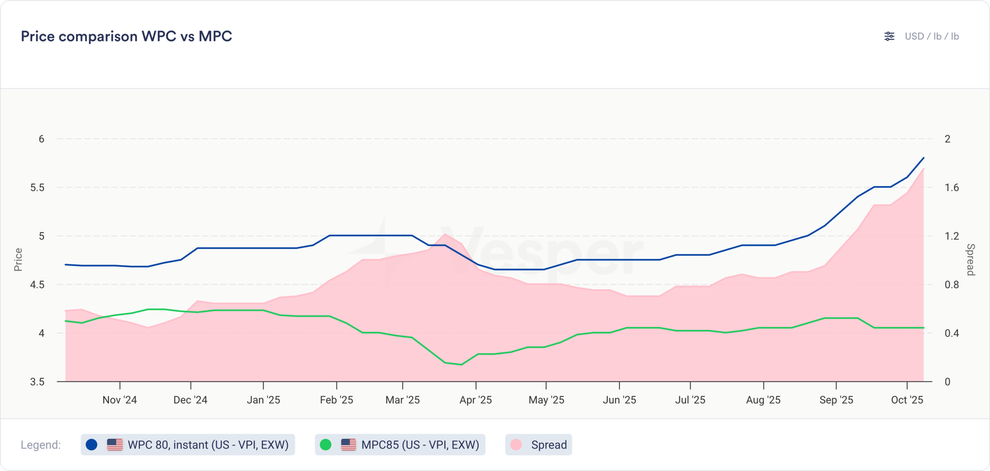Open the chart settings sliders icon
990x471 pixels.
(x=889, y=36)
